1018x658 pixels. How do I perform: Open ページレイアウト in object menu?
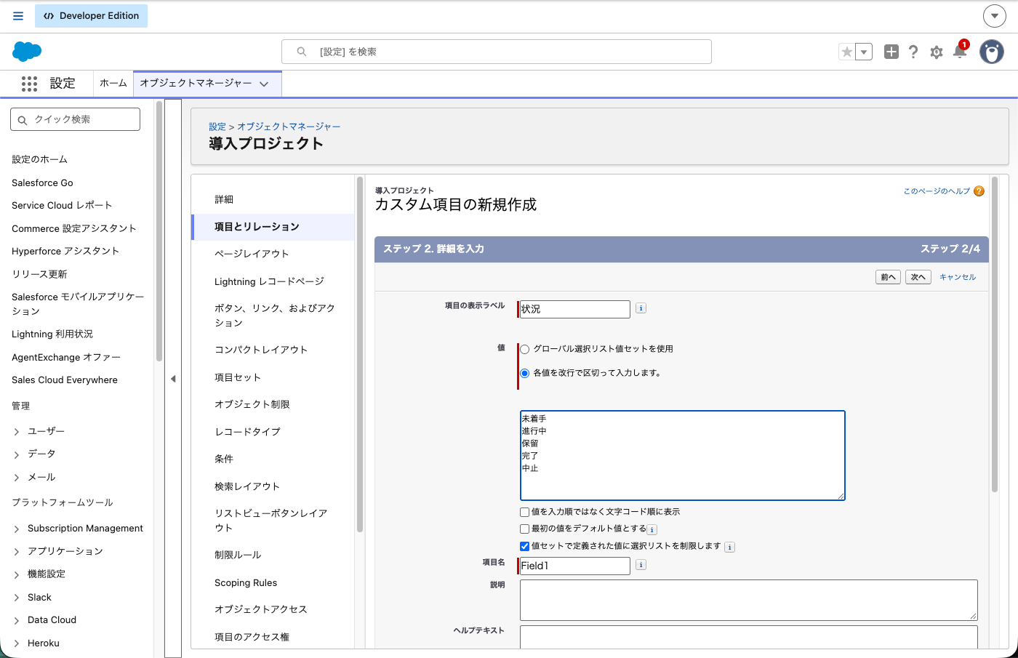[252, 254]
